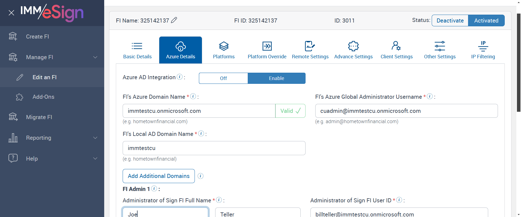The width and height of the screenshot is (521, 217).
Task: Click the IP Filtering icon
Action: (483, 46)
